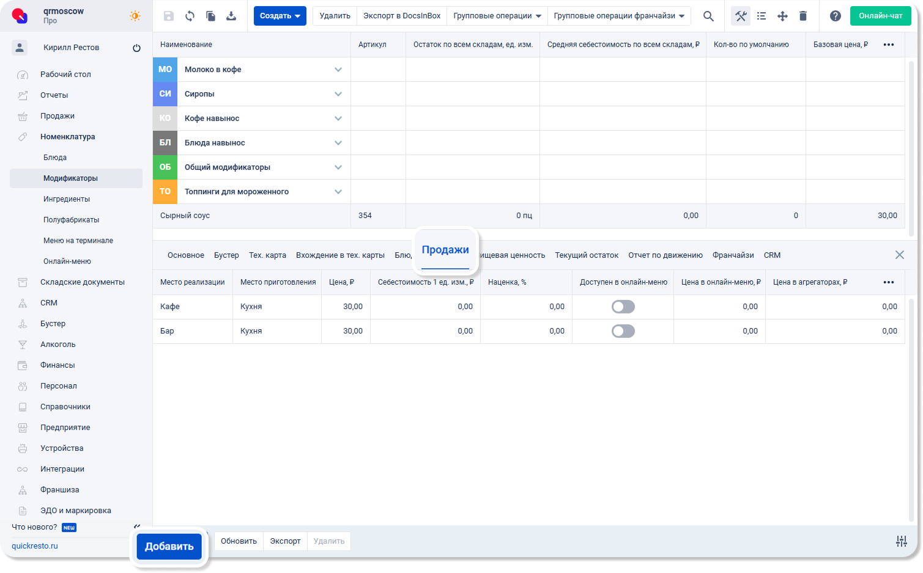The height and width of the screenshot is (573, 923).
Task: Open Ингредиенты in the sidebar
Action: pos(67,199)
